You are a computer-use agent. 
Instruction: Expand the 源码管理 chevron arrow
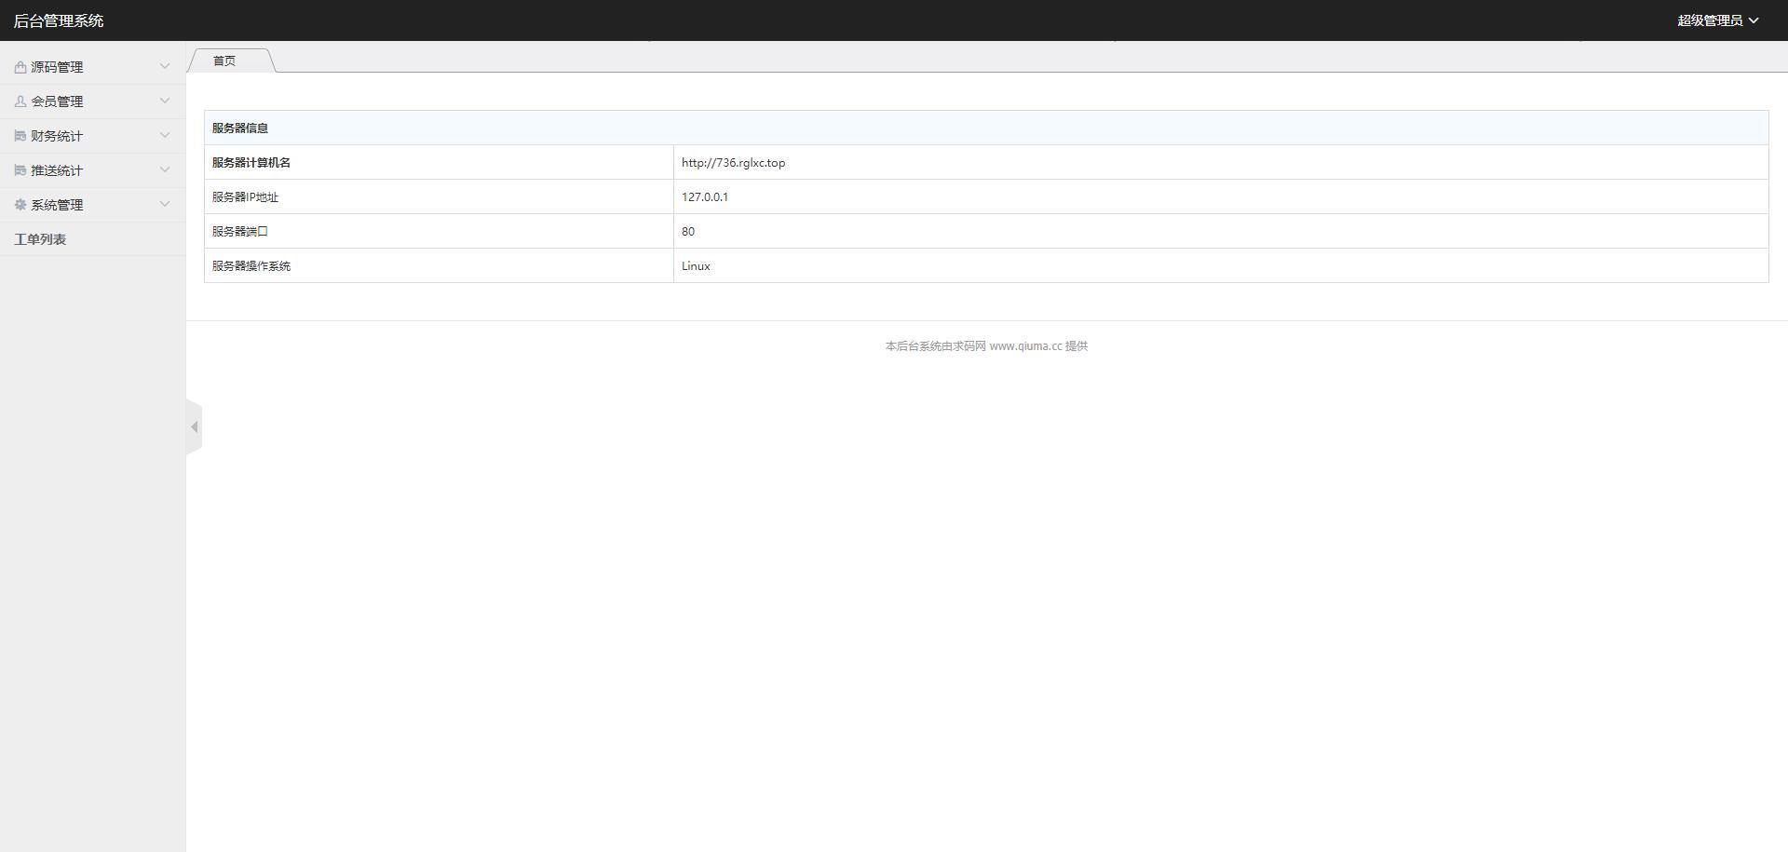pos(165,66)
